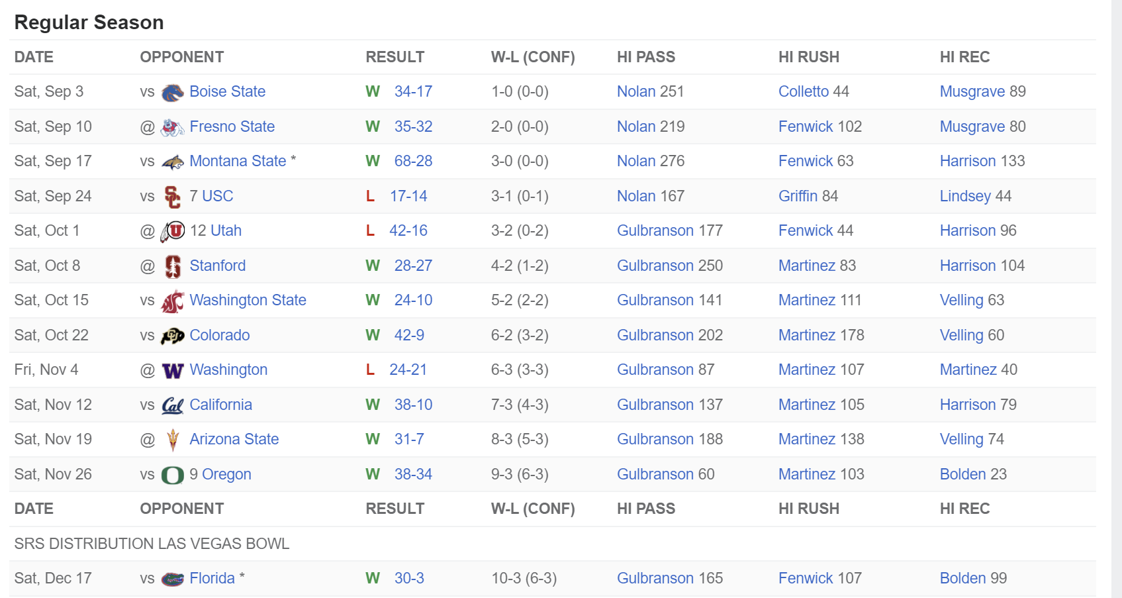Open the 38-34 Oregon game score
Screen dimensions: 1122x598
[x=413, y=474]
